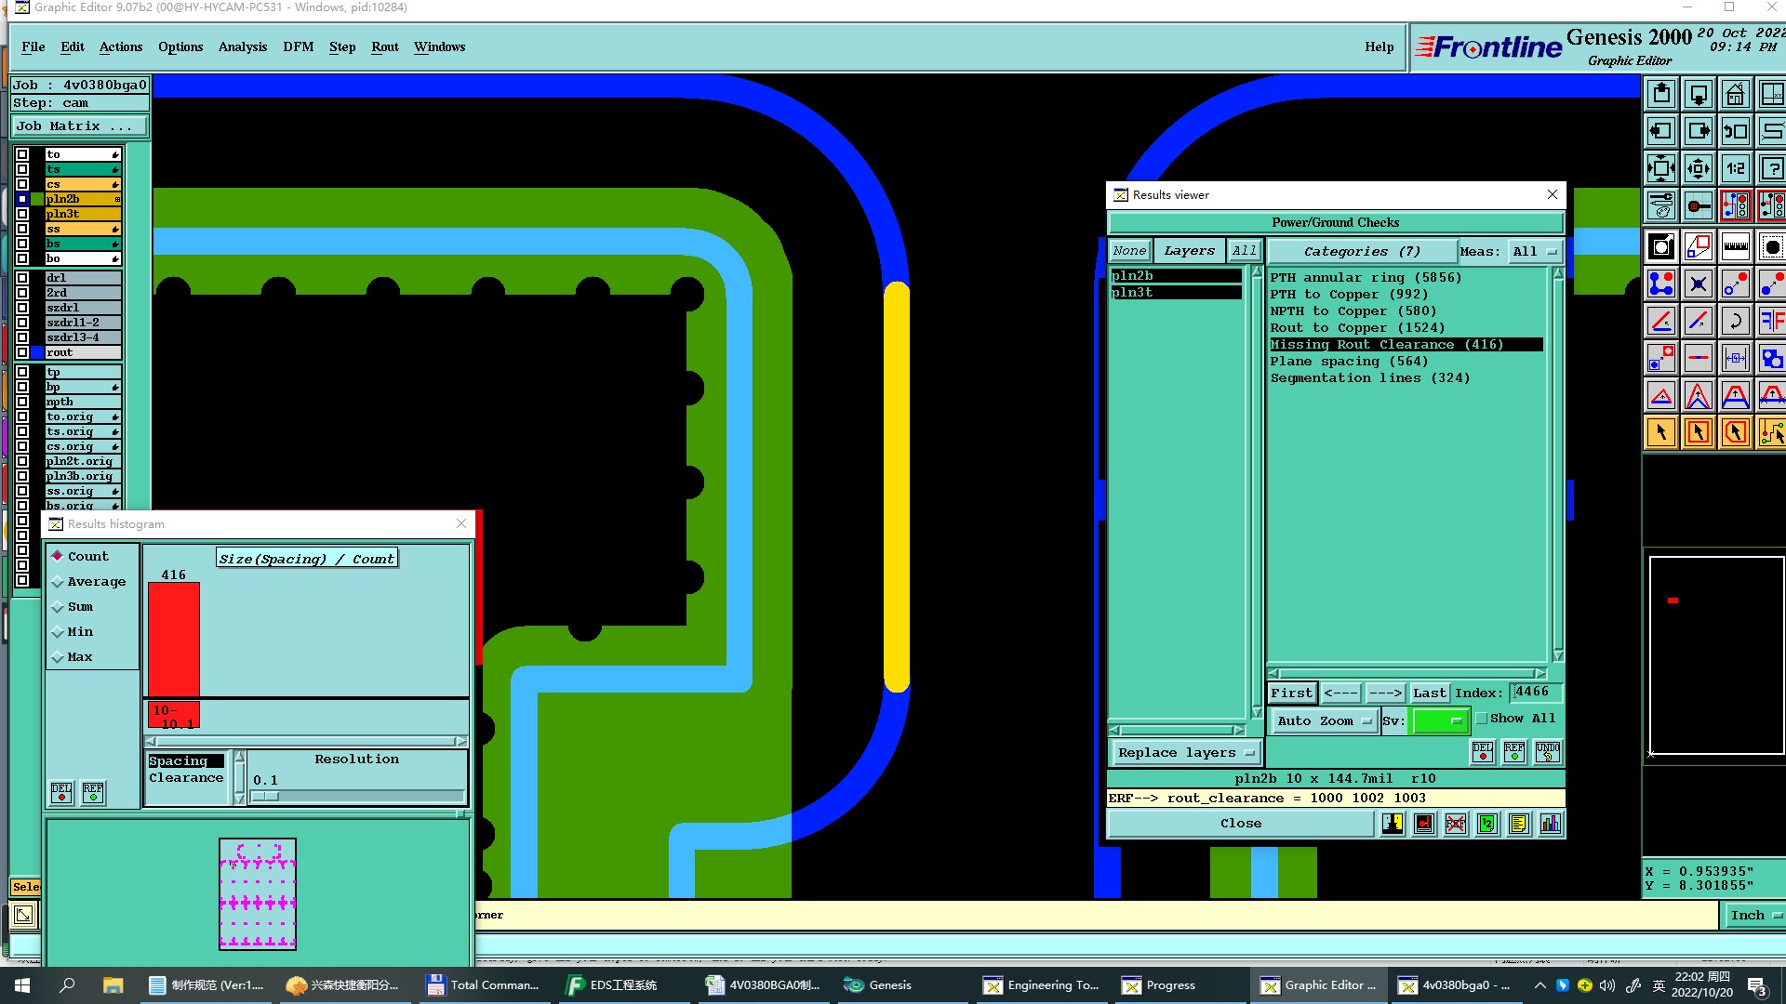Select the Average radio option
The width and height of the screenshot is (1786, 1004).
click(x=58, y=582)
